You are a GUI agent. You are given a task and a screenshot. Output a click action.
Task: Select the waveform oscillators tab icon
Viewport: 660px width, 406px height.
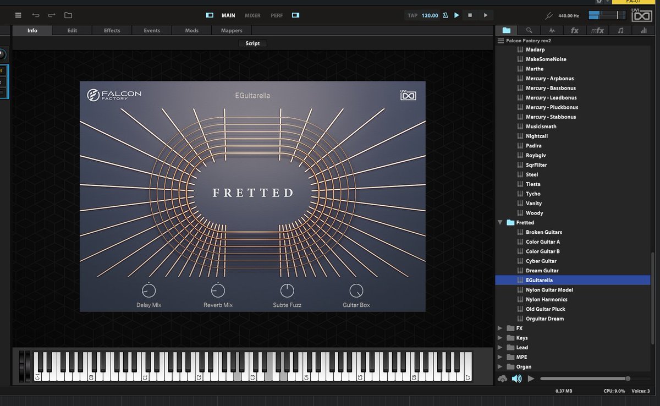(x=552, y=30)
